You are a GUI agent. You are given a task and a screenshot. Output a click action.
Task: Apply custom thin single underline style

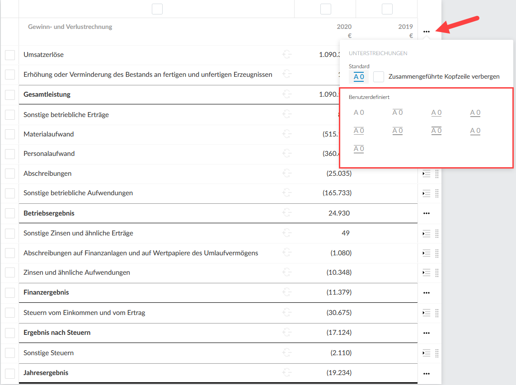click(436, 113)
